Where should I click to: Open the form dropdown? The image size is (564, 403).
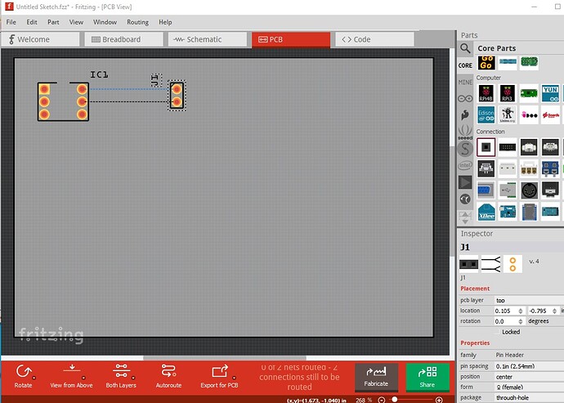(529, 387)
